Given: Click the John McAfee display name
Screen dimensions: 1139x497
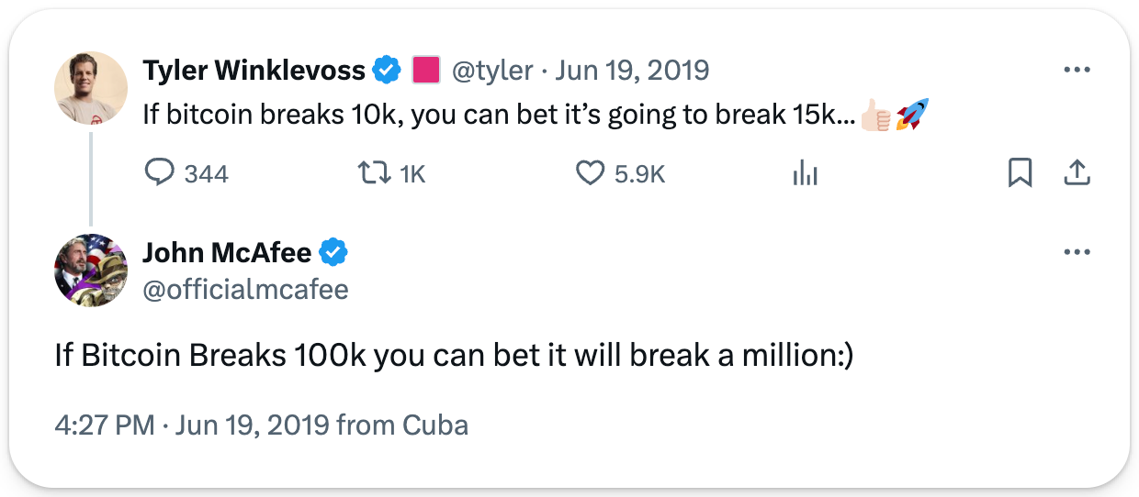Looking at the screenshot, I should (x=227, y=252).
